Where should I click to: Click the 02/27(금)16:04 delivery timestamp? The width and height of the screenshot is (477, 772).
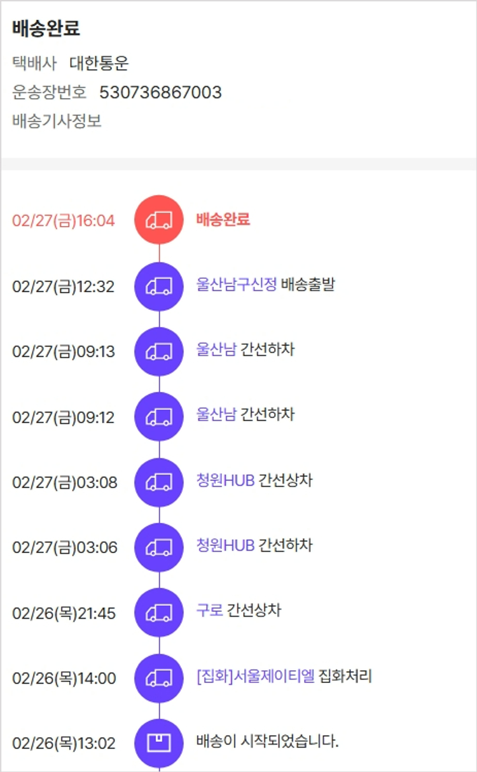pyautogui.click(x=64, y=221)
